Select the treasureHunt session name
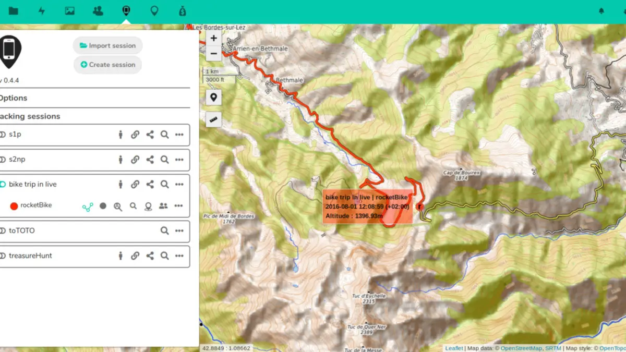The image size is (626, 352). point(30,256)
